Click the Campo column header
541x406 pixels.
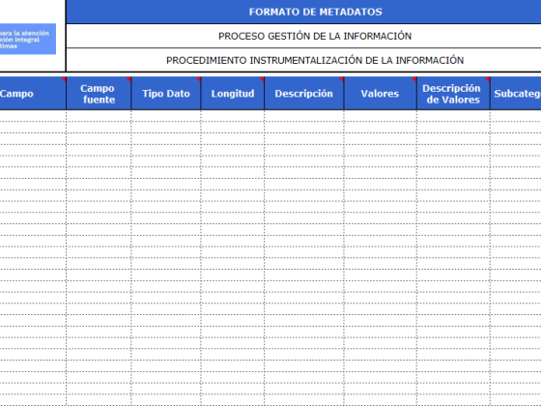pyautogui.click(x=33, y=94)
